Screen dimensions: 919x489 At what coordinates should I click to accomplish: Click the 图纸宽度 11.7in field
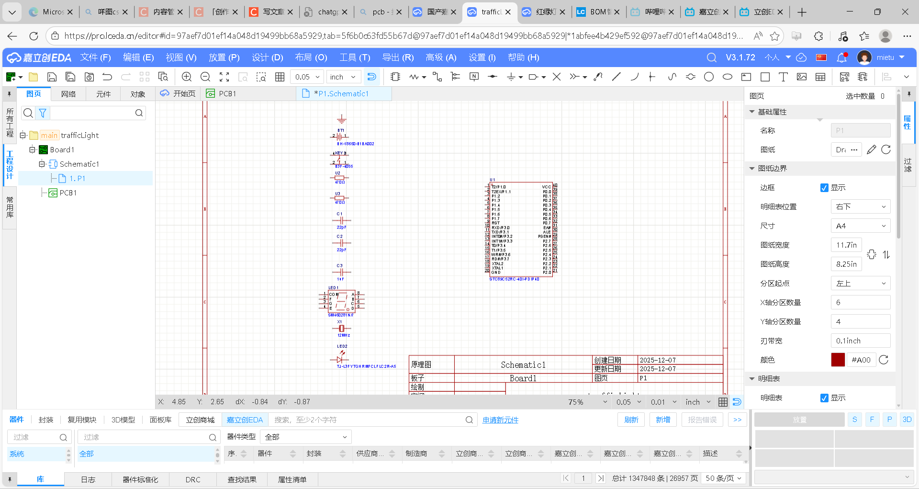846,245
